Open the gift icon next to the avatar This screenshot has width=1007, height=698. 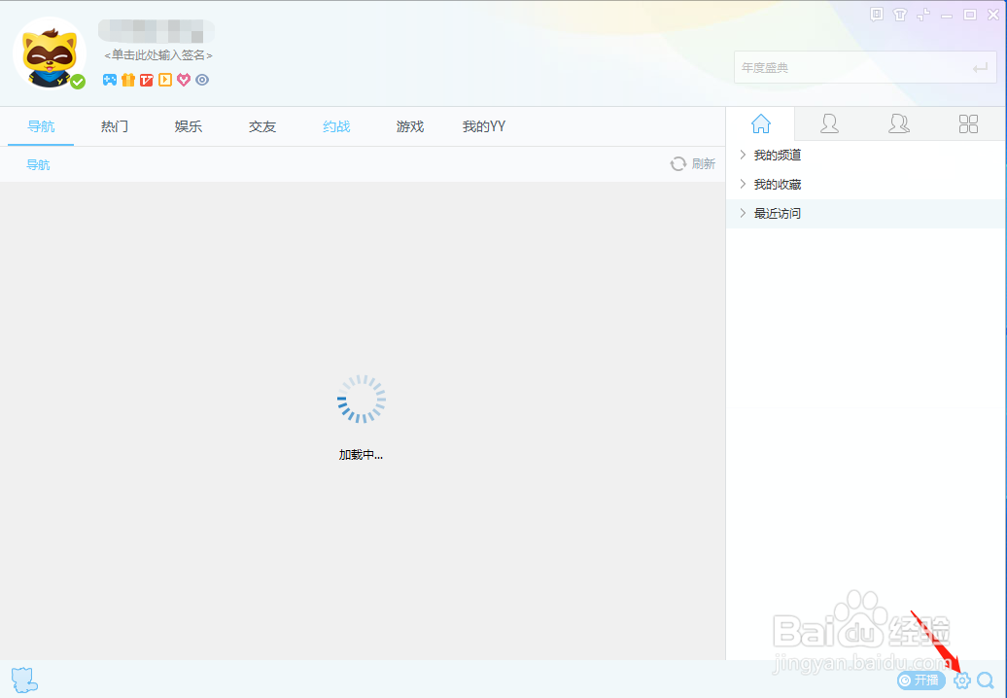point(127,80)
